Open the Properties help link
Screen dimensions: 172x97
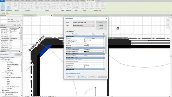coord(4,54)
